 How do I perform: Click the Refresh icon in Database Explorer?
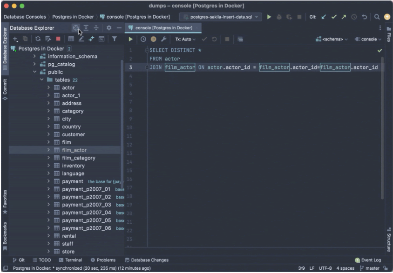point(38,39)
